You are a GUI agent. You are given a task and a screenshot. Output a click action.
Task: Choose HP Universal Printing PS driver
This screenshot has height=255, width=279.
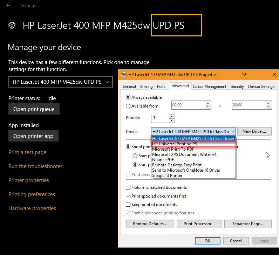[x=175, y=144]
